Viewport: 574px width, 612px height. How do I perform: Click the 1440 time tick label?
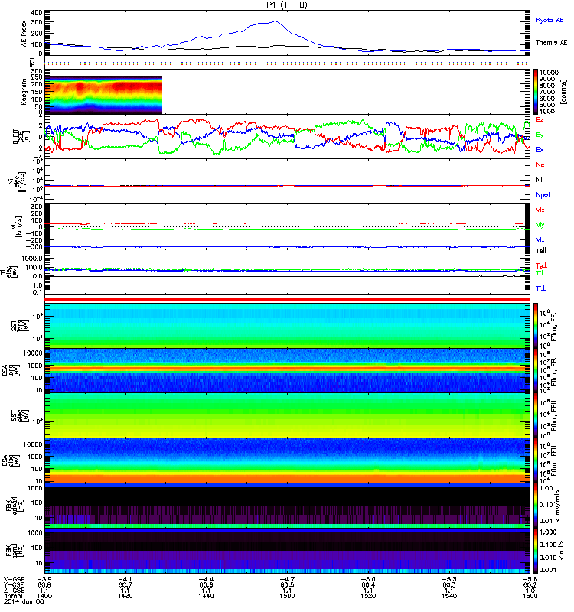(206, 596)
